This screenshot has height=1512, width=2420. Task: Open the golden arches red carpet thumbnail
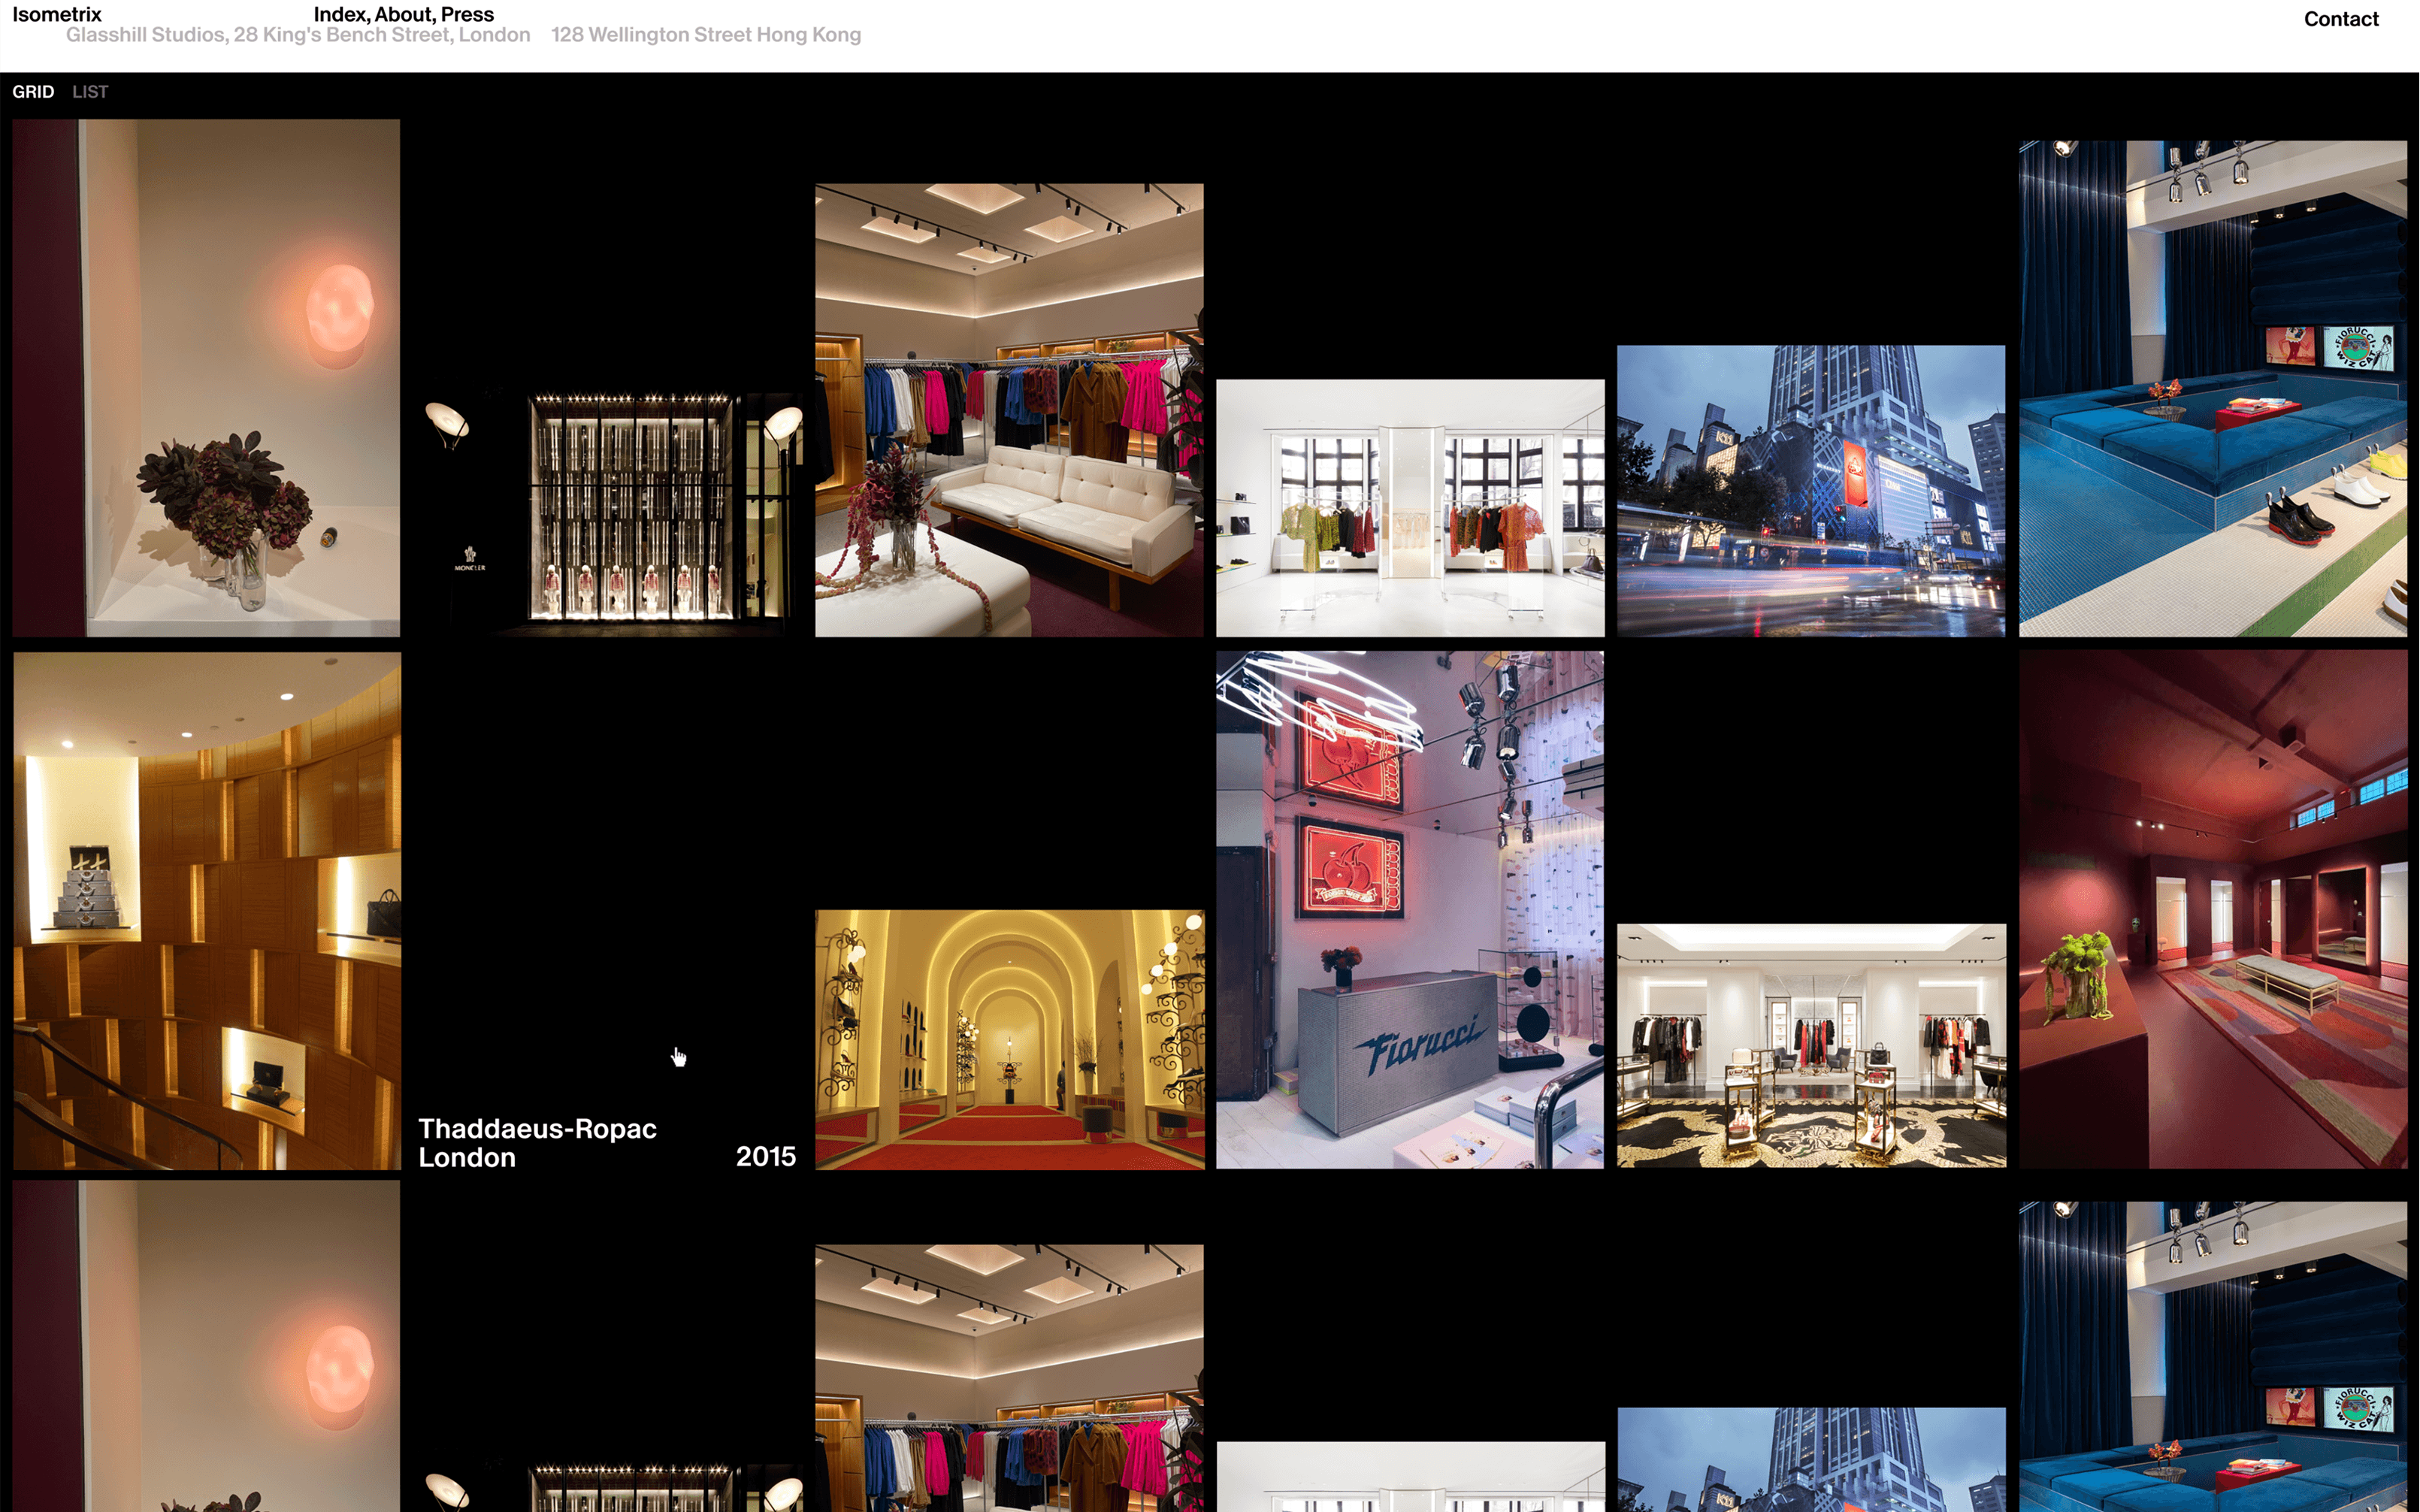1009,1039
